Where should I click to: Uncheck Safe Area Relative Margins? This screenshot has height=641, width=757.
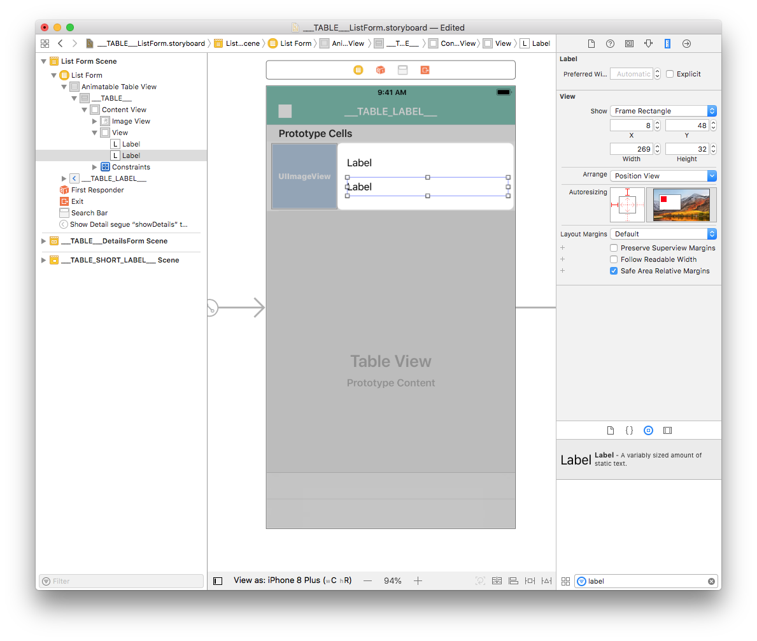click(x=614, y=271)
